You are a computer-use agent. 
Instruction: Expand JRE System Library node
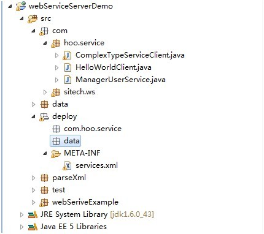[x=21, y=214]
